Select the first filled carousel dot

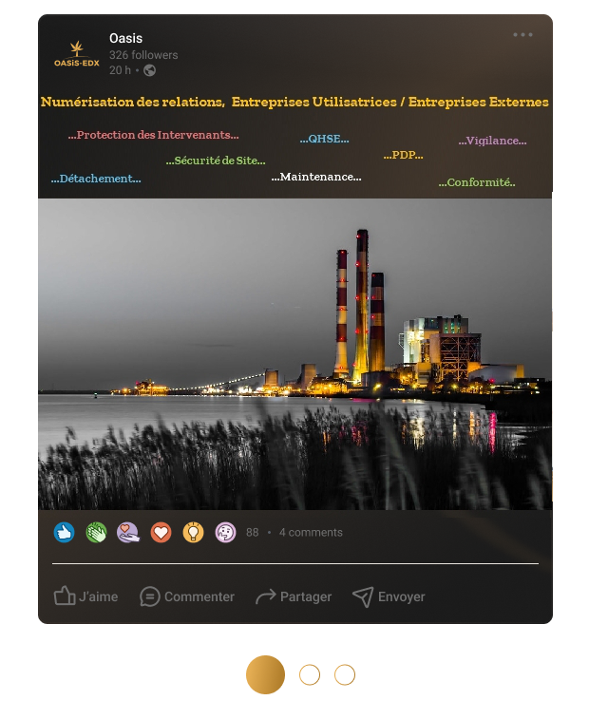(265, 674)
